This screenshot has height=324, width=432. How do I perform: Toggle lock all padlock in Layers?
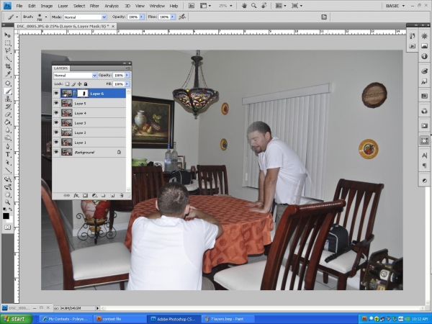86,84
